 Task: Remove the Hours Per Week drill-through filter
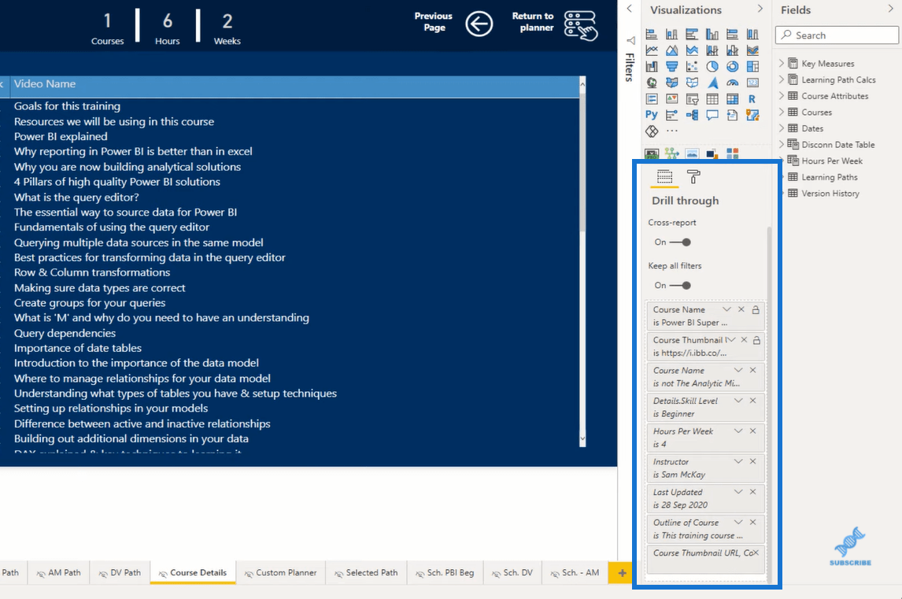[753, 431]
